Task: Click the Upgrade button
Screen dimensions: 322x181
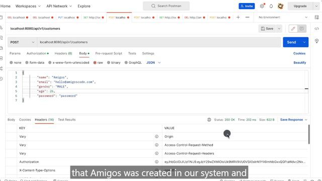Action: pyautogui.click(x=300, y=6)
